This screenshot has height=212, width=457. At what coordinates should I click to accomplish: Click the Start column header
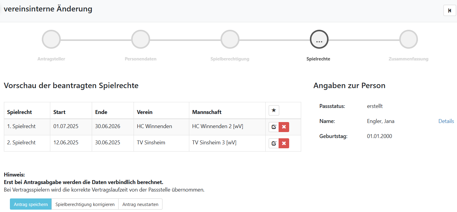(x=59, y=112)
